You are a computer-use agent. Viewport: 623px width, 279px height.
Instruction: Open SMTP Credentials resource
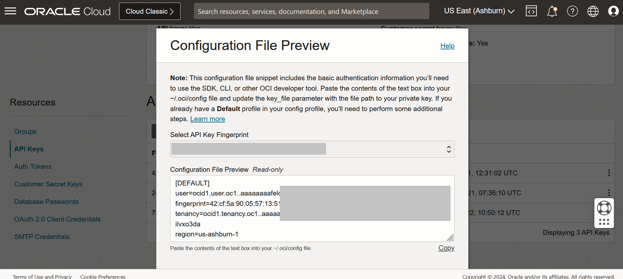(42, 237)
